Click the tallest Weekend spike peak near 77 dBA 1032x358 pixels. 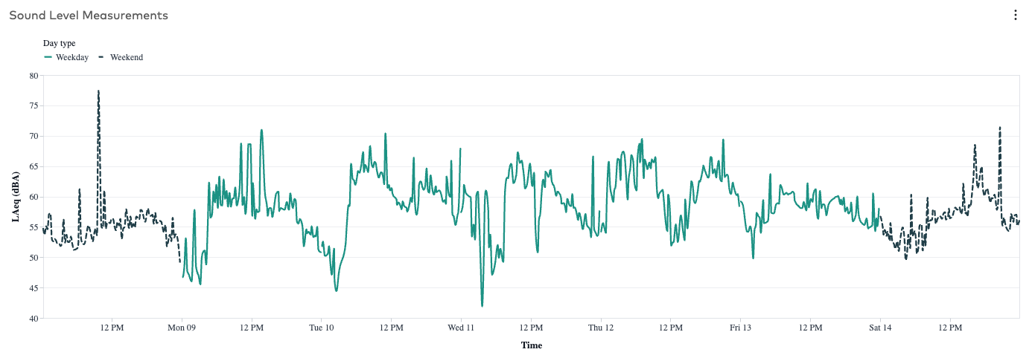click(98, 91)
